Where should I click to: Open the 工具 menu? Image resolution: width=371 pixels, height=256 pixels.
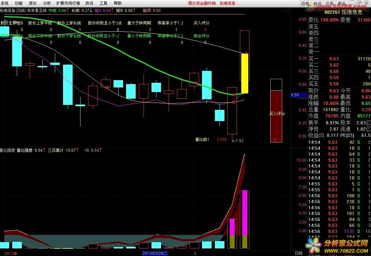click(x=103, y=3)
